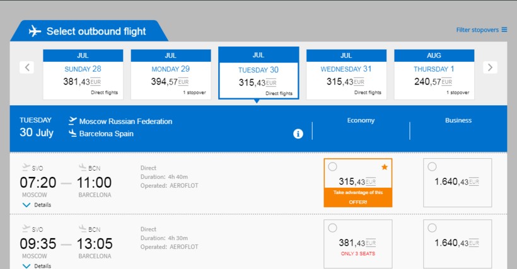Select Economy fare 381,43 for the 09:35 flight

point(333,228)
